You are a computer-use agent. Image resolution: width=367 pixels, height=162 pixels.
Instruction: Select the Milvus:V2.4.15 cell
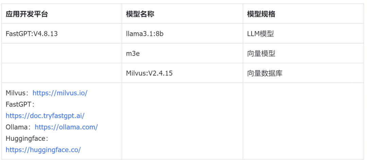[x=149, y=73]
